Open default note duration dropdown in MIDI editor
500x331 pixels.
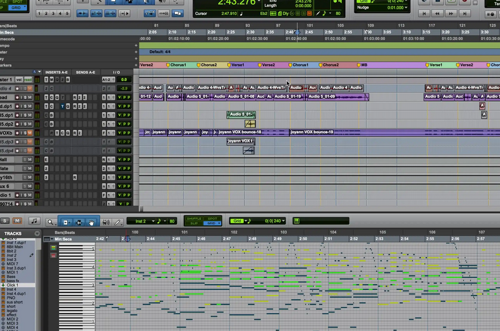pos(165,221)
